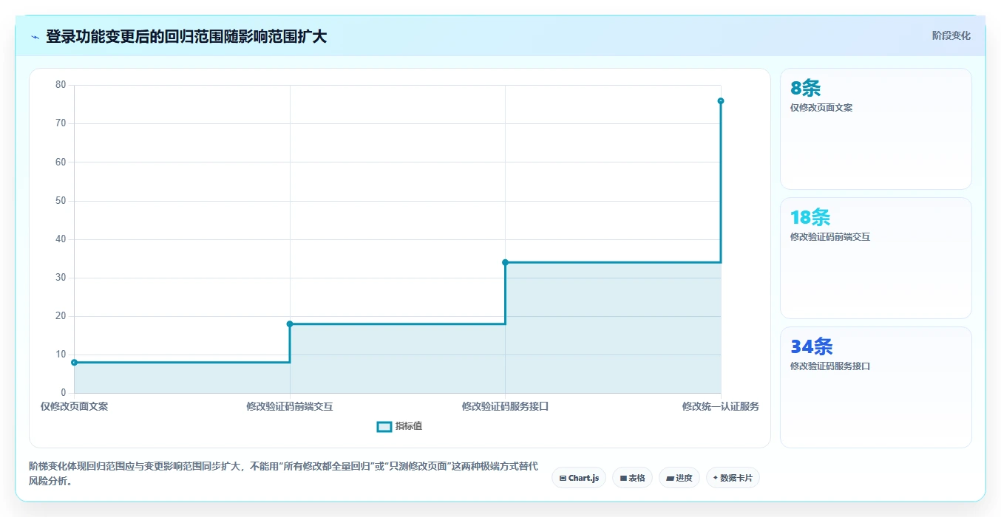Click the 表格 tag icon

pos(623,478)
